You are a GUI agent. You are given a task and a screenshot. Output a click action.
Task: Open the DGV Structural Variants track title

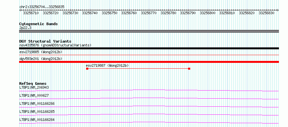point(45,41)
